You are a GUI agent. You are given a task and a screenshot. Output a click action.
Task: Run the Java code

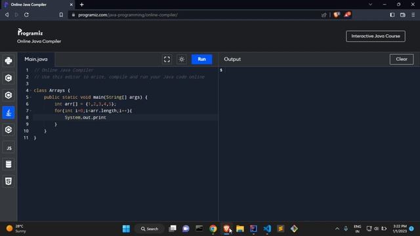pyautogui.click(x=201, y=59)
